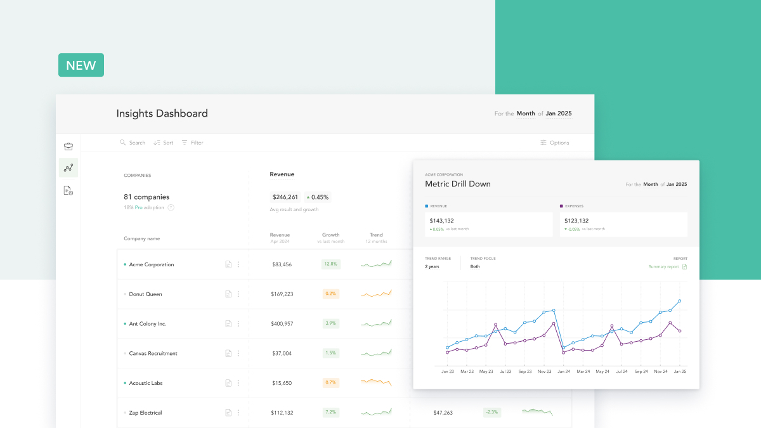Image resolution: width=761 pixels, height=428 pixels.
Task: Click the $400,957 revenue cell
Action: coord(282,324)
